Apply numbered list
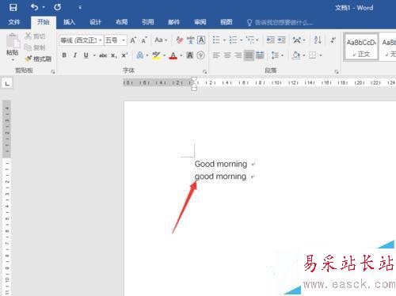 point(234,40)
